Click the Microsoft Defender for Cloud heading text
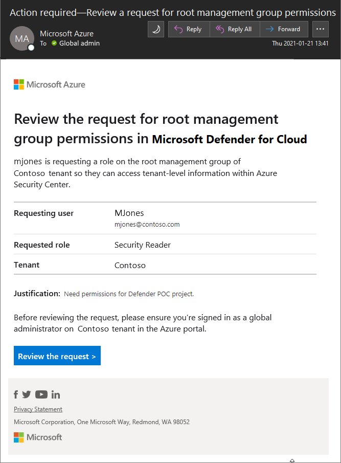 tap(230, 139)
